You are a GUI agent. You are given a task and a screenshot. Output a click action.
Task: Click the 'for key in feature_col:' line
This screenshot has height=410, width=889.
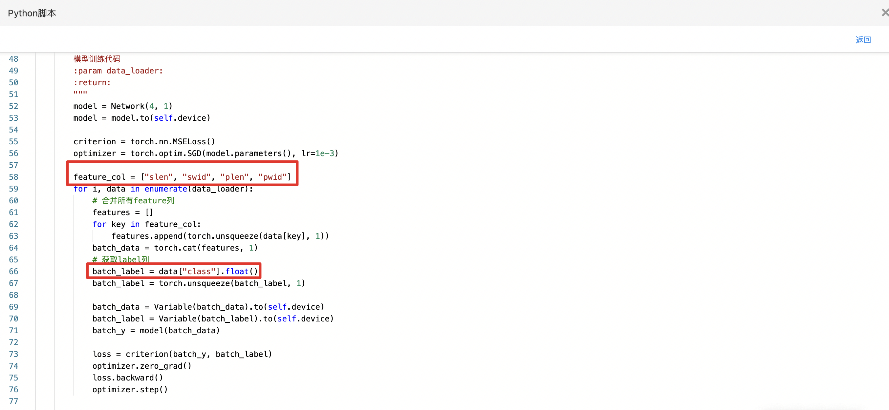[x=146, y=224]
